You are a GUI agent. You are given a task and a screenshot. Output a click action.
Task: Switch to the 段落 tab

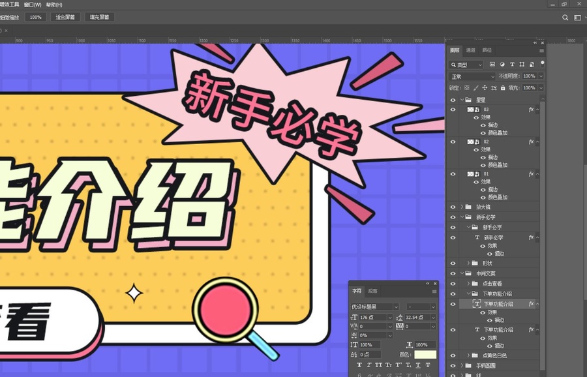pyautogui.click(x=373, y=291)
